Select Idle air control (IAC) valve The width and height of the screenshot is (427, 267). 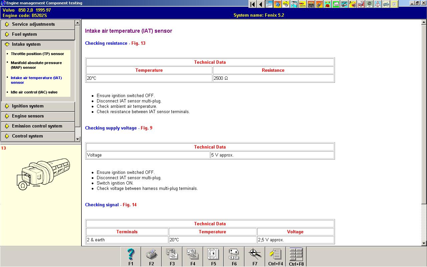[x=34, y=92]
